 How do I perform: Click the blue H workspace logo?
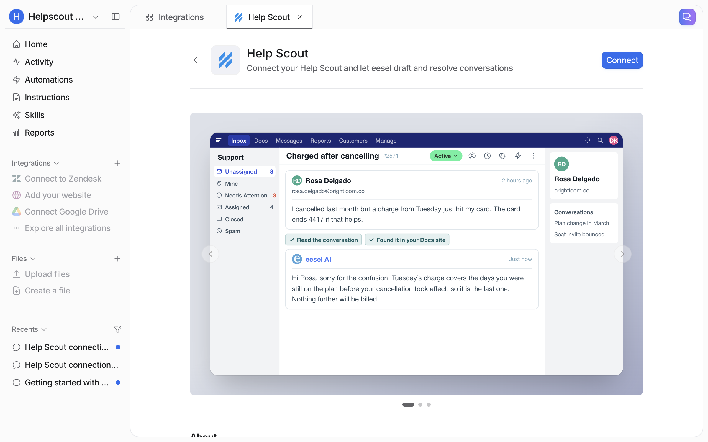(16, 17)
